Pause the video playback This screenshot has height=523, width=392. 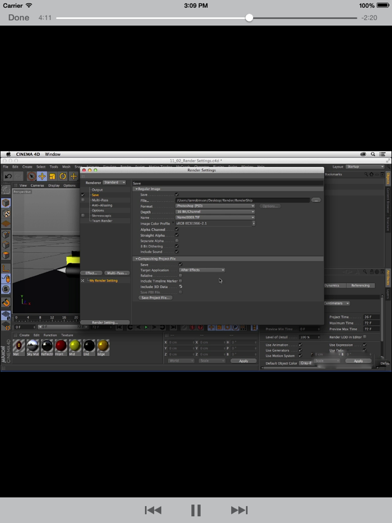pos(196,510)
